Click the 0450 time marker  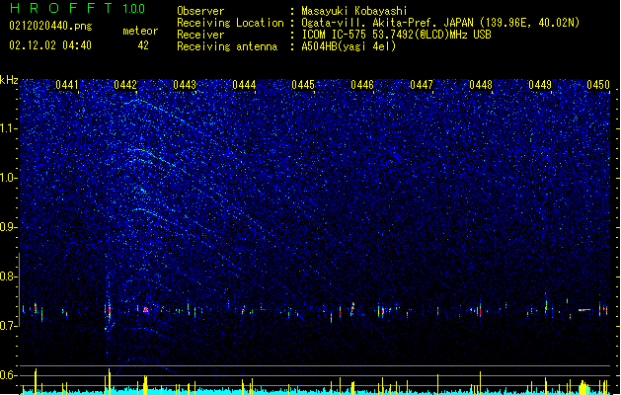598,85
